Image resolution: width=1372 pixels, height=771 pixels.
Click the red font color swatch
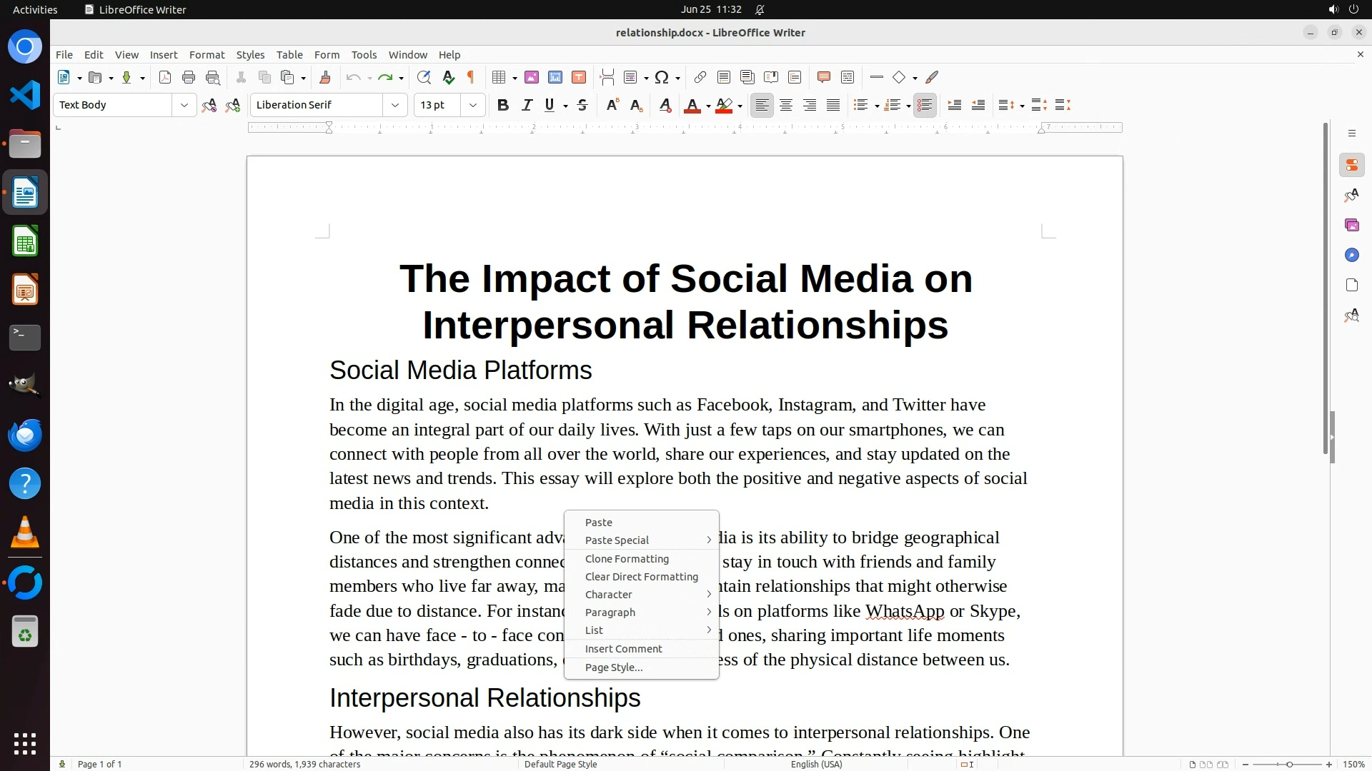click(x=692, y=106)
